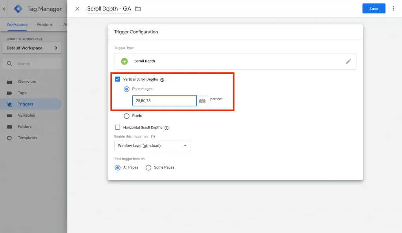
Task: Enable the Horizontal Scroll Depths checkbox
Action: [x=118, y=127]
